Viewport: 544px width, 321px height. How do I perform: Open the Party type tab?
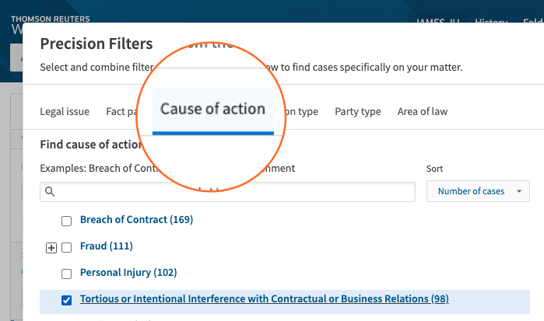(x=357, y=112)
